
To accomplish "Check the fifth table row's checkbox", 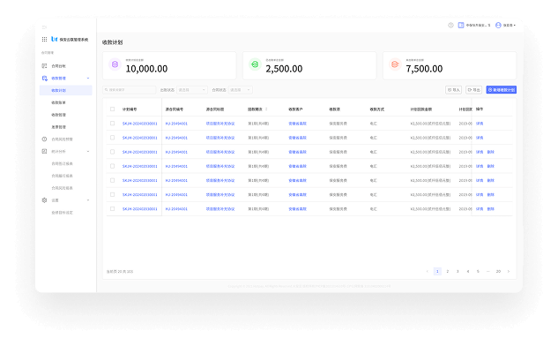I will point(113,180).
